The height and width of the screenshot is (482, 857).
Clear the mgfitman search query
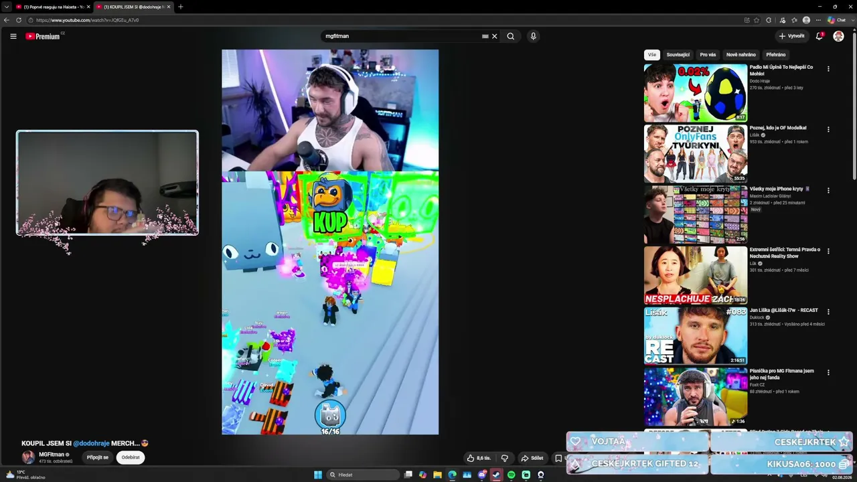pos(495,36)
